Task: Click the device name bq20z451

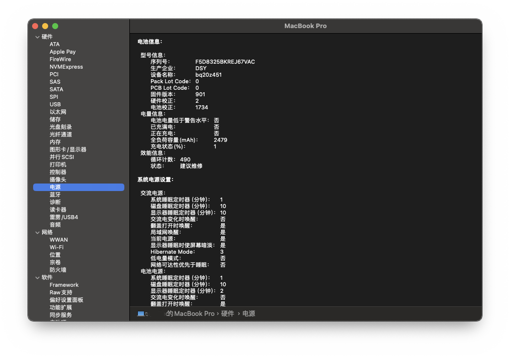Action: tap(209, 75)
